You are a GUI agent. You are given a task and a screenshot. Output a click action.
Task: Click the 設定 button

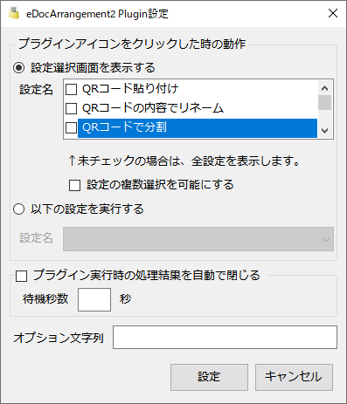(209, 377)
